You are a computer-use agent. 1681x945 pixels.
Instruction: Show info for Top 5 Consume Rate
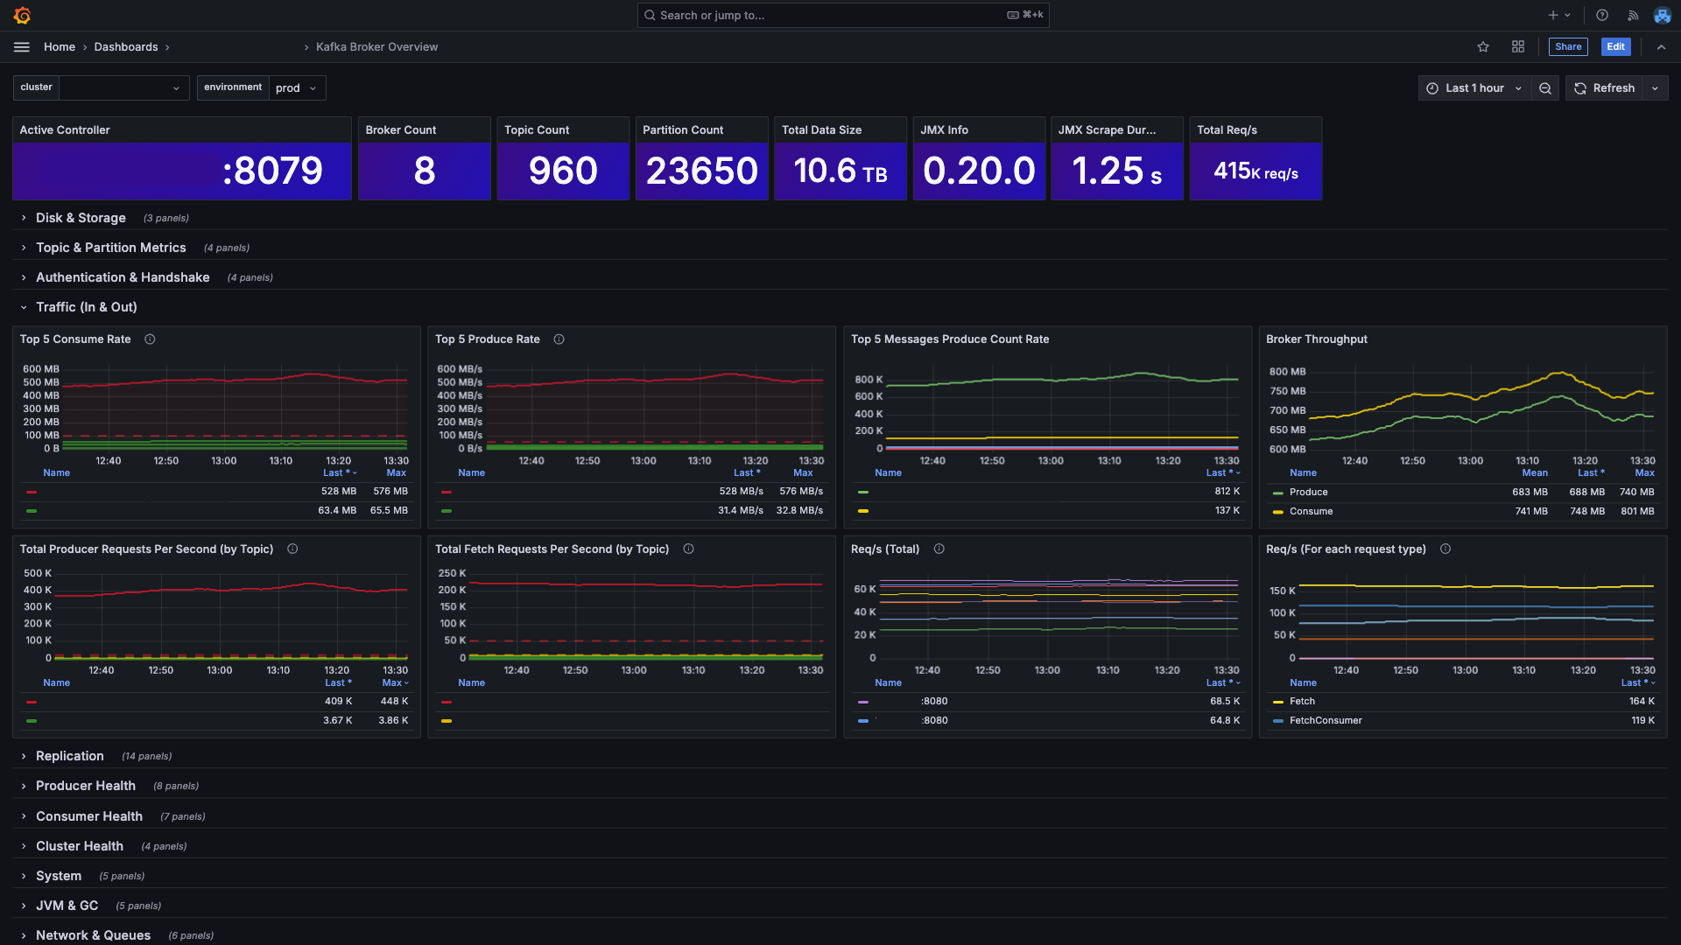(150, 339)
